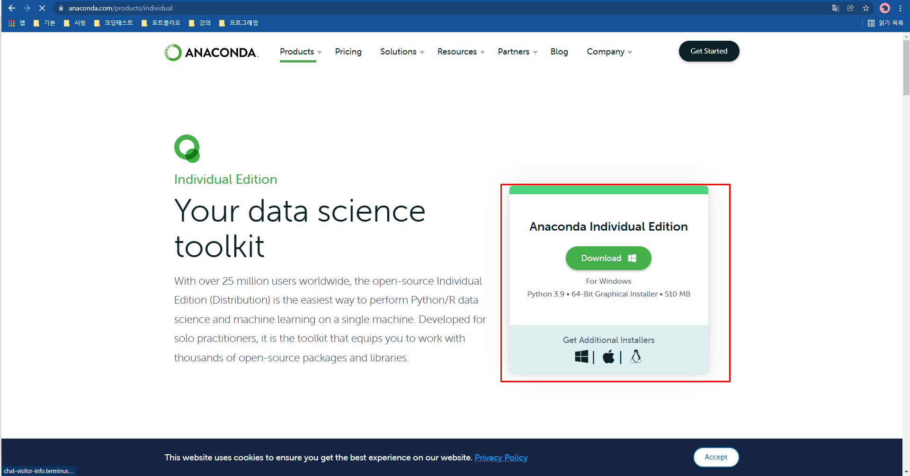Stop loading the page
The image size is (910, 476).
[x=42, y=8]
